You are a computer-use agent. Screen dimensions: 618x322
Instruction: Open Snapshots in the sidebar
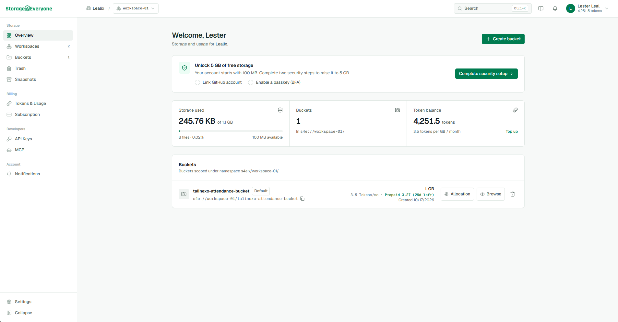click(x=38, y=80)
